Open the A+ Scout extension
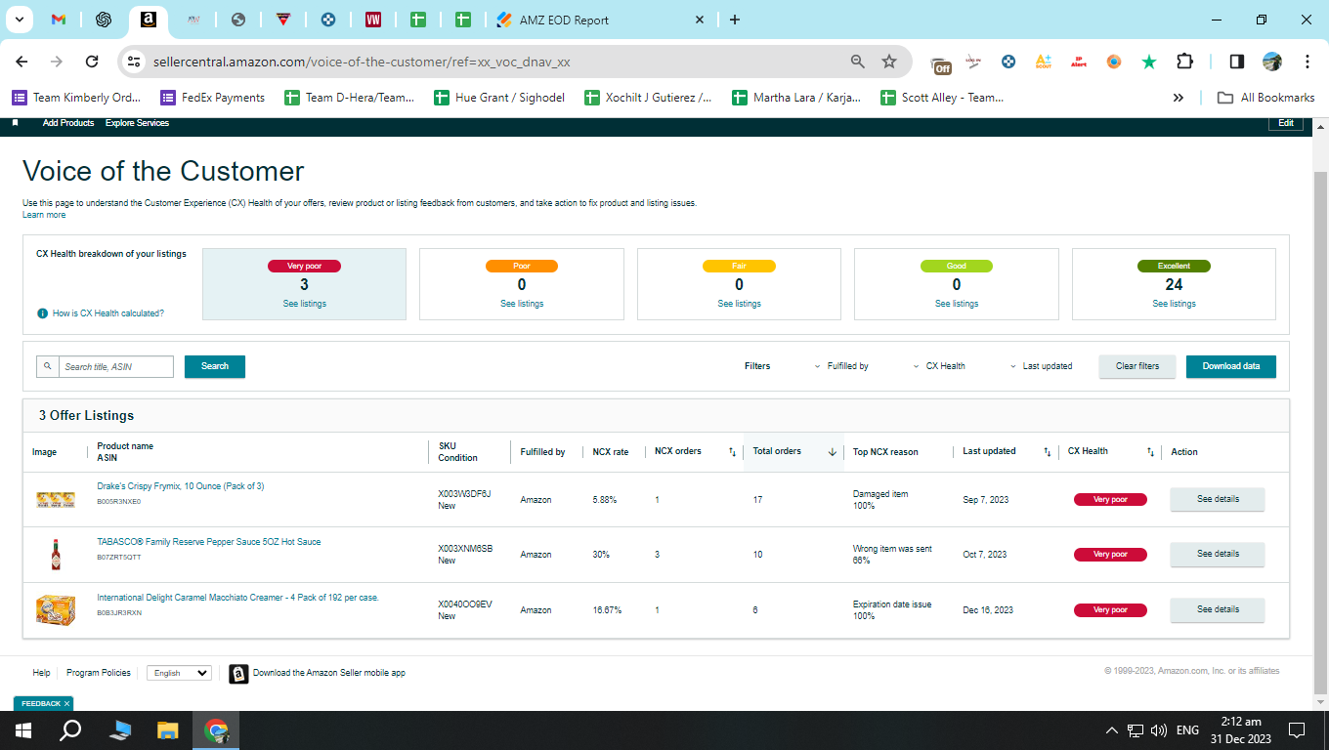 [x=1044, y=62]
